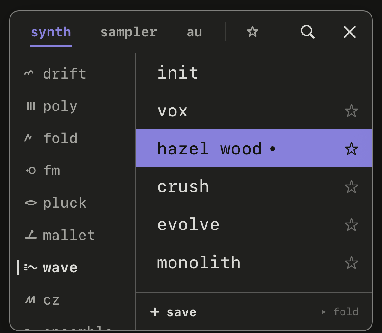Screen dimensions: 382x333
Task: Load the crush preset name
Action: pyautogui.click(x=183, y=187)
